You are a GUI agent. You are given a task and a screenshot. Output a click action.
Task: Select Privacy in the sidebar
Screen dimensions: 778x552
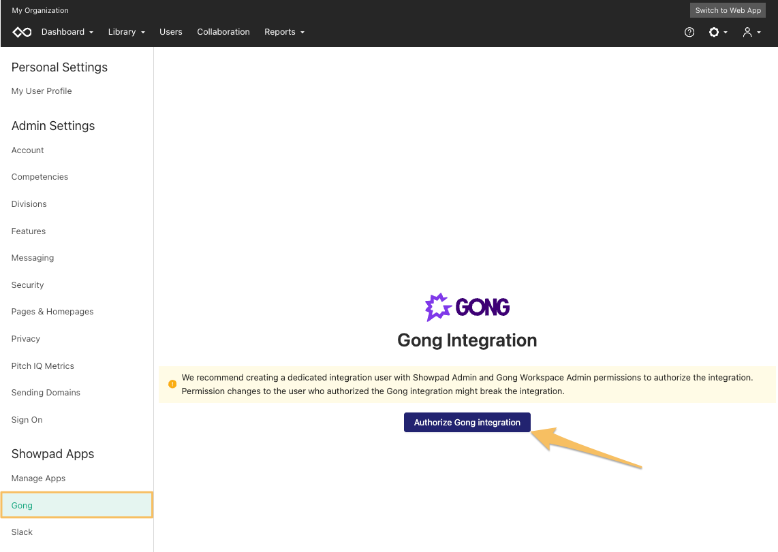pyautogui.click(x=26, y=339)
